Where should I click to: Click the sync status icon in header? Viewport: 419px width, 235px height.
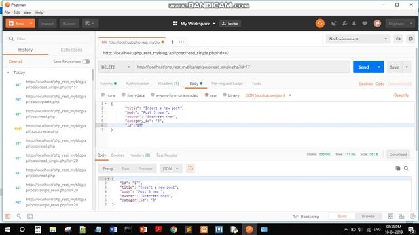point(320,23)
